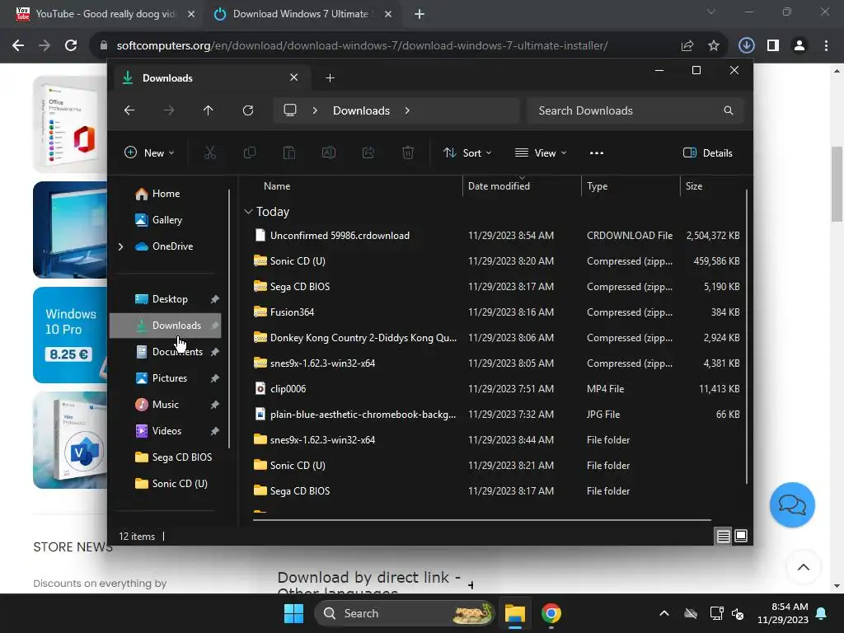Screen dimensions: 844x633
Task: Open Chrome tab search dropdown arrow
Action: click(711, 12)
